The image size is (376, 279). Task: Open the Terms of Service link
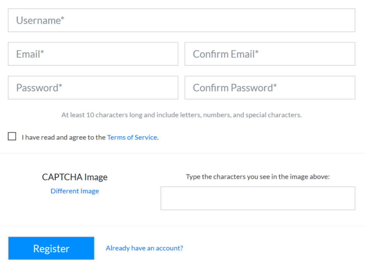pos(132,137)
